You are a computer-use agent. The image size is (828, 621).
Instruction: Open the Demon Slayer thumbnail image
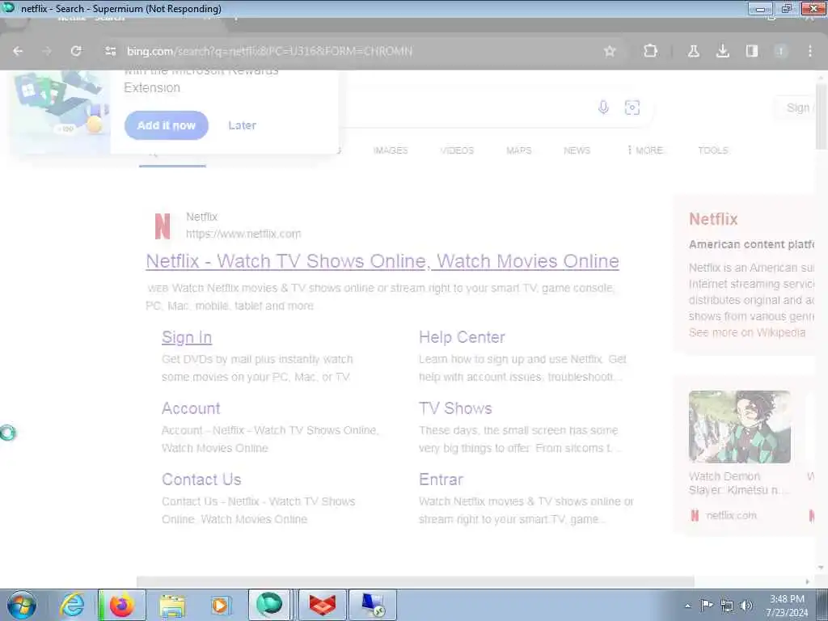[x=739, y=427]
